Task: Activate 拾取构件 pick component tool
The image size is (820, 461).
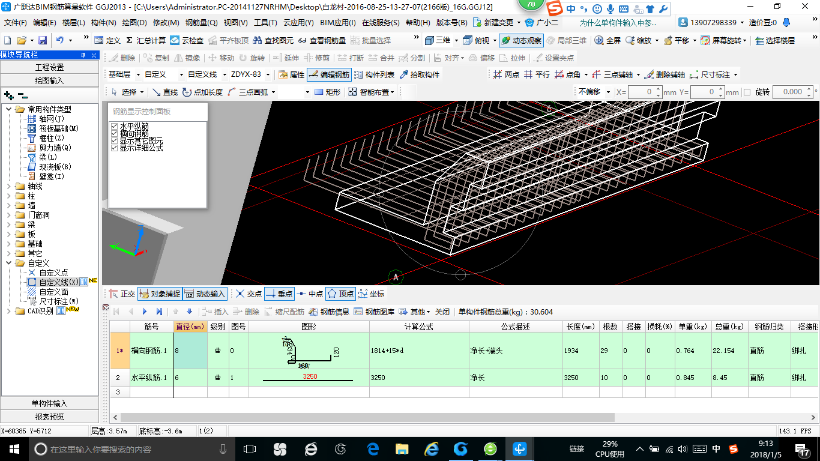Action: pos(419,74)
